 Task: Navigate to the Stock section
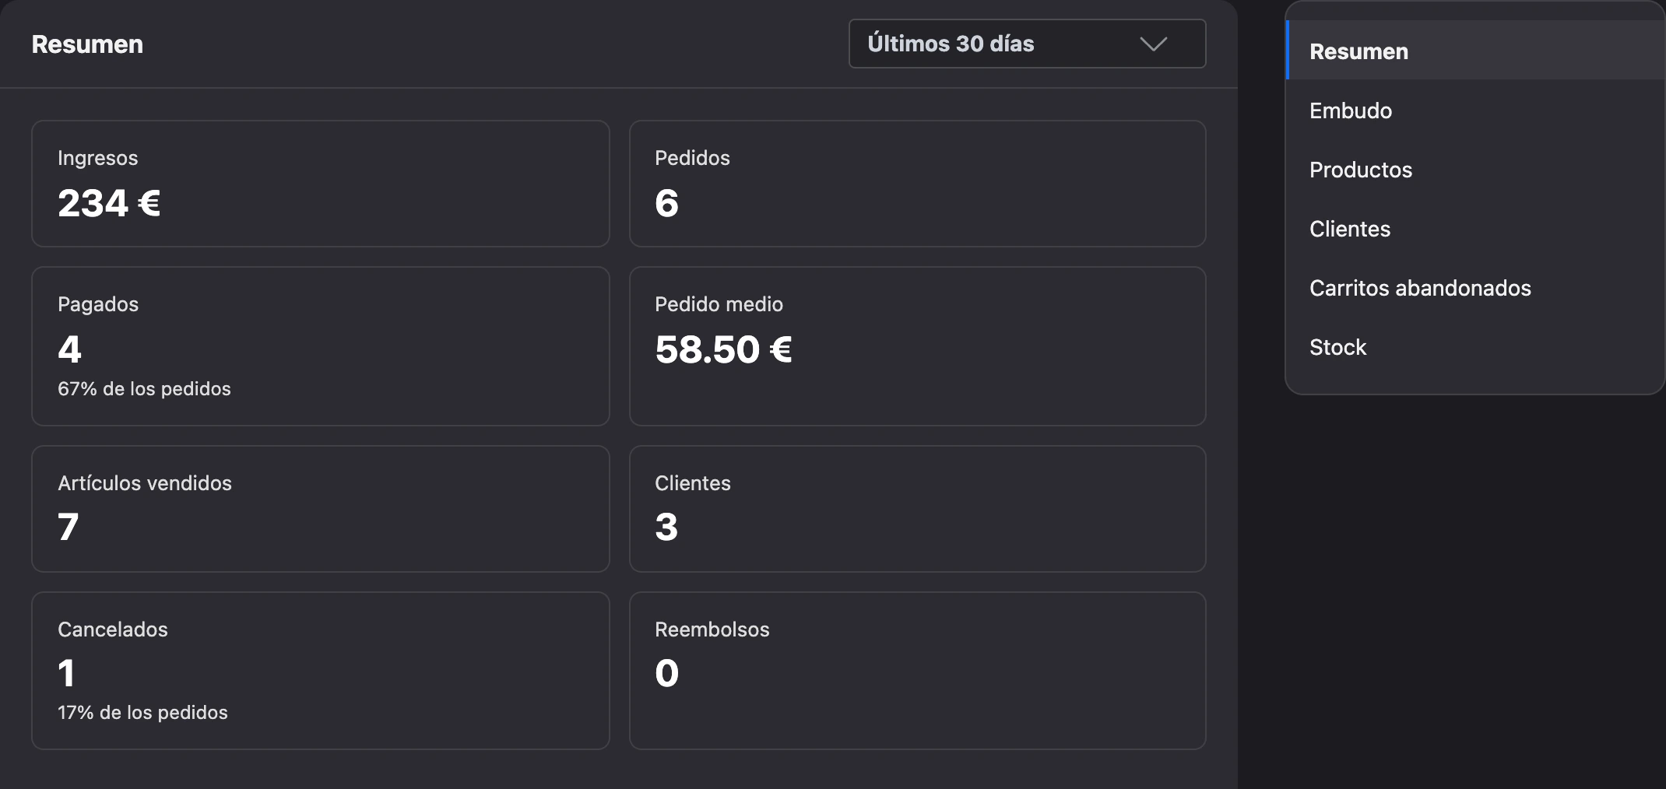point(1474,347)
